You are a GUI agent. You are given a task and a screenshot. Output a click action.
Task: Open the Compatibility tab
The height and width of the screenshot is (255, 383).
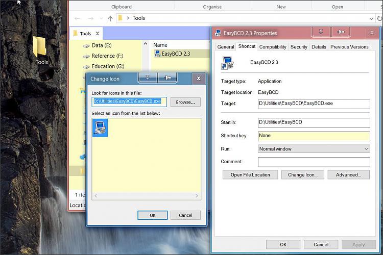tap(273, 47)
